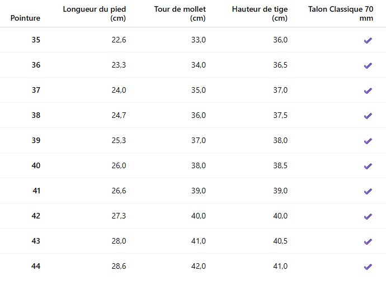Image resolution: width=386 pixels, height=285 pixels.
Task: Click the Tour de mollet column header
Action: [x=180, y=13]
